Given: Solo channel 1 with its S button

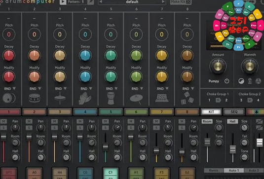Looking at the screenshot, I should click(3, 128).
